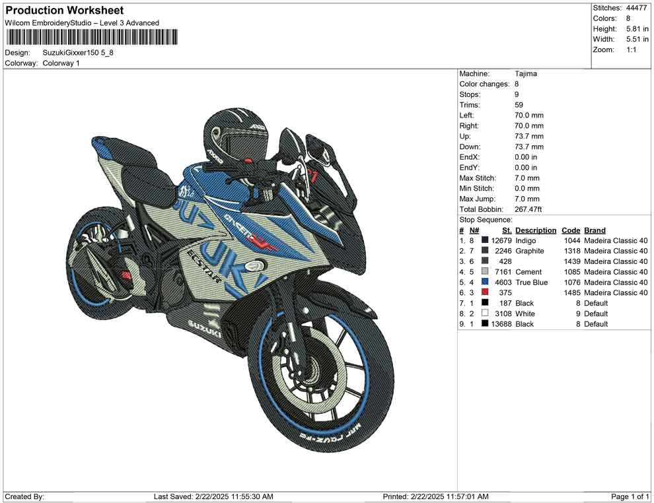
Task: Click the Max Jump value '7.0 mm'
Action: pyautogui.click(x=527, y=199)
